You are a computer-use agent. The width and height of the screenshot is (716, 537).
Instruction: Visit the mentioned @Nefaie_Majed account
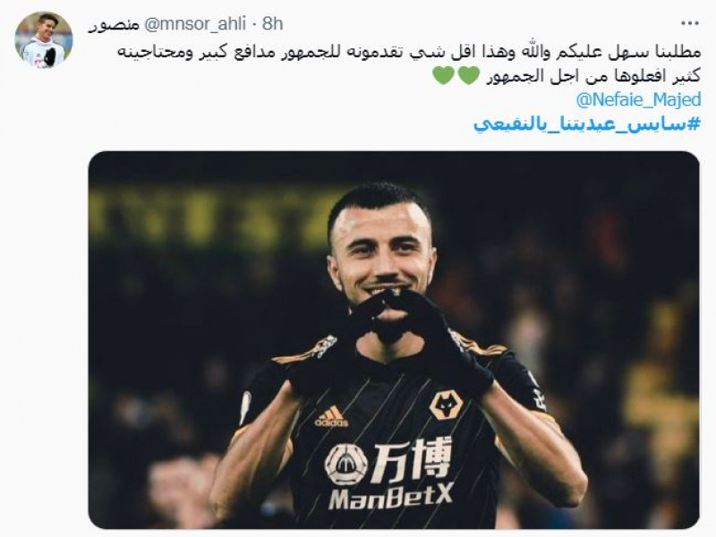pos(638,99)
